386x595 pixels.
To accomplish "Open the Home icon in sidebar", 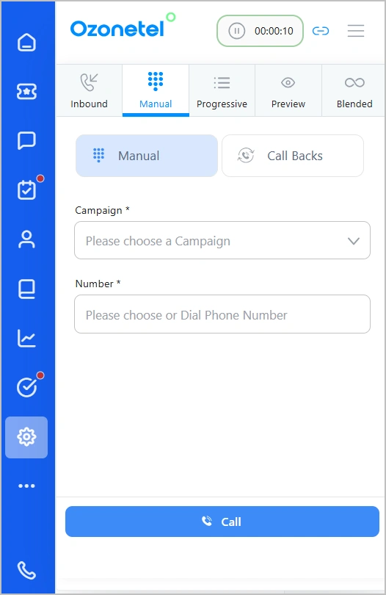I will [x=26, y=42].
